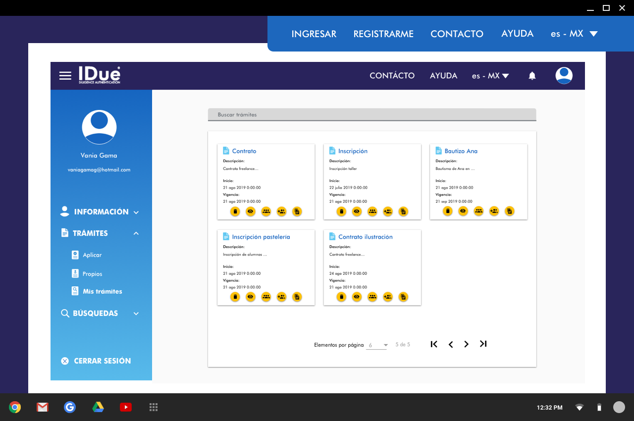The width and height of the screenshot is (634, 421).
Task: Open the Inscripción pastelería title link
Action: point(261,237)
